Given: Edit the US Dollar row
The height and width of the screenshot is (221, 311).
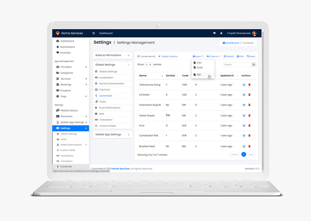Looking at the screenshot, I should coord(244,95).
